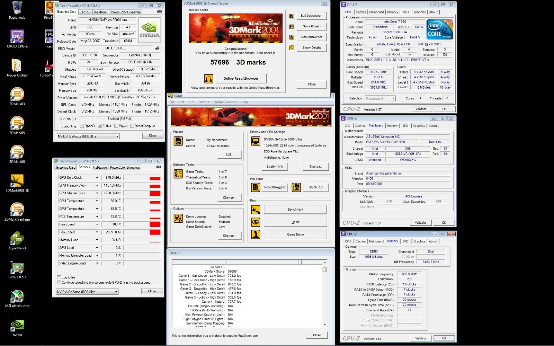
Task: Click the Online ResultBrowser icon
Action: coord(208,79)
